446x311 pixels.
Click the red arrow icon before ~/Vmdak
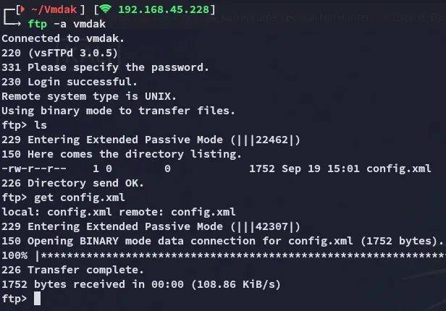click(22, 9)
